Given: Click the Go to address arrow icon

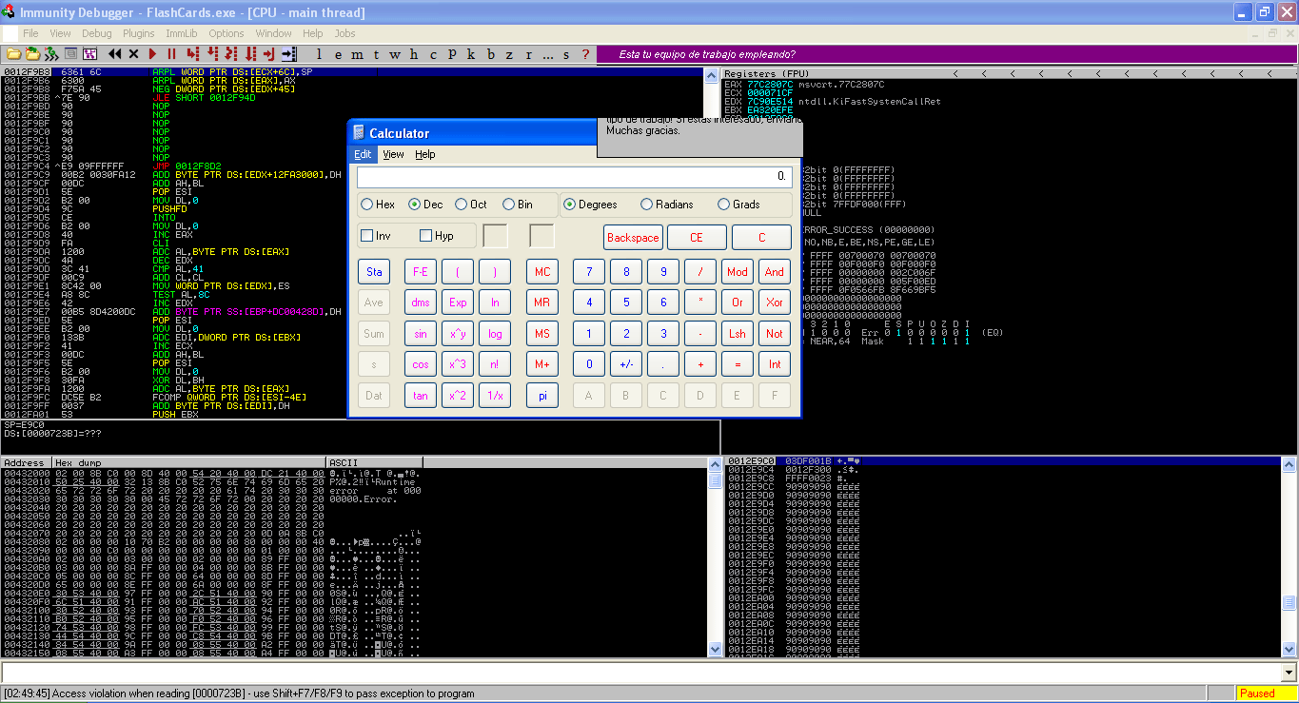Looking at the screenshot, I should coord(288,53).
